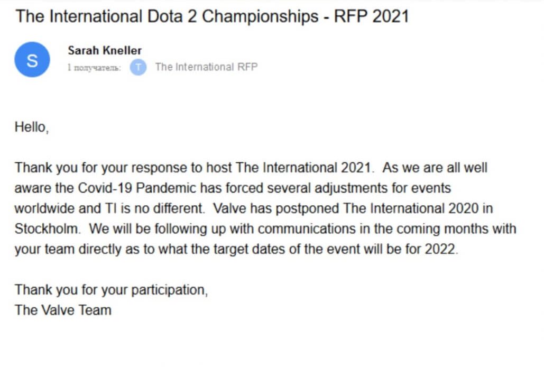Click the light blue "T" recipient avatar
The width and height of the screenshot is (544, 367).
[x=138, y=67]
